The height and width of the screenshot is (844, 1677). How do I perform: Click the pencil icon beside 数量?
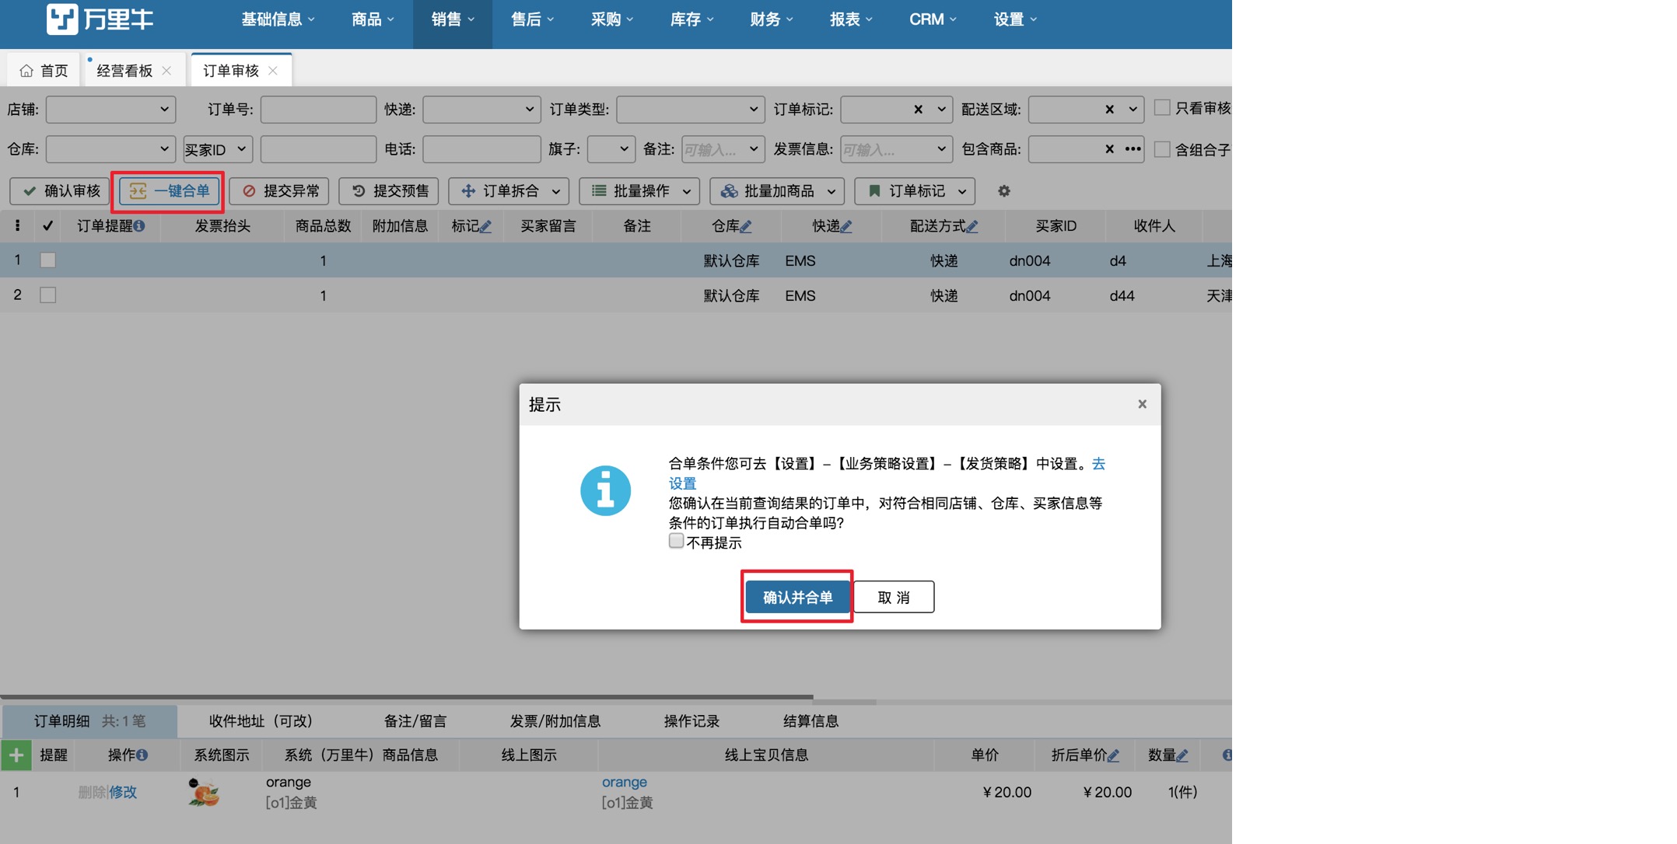pyautogui.click(x=1182, y=755)
